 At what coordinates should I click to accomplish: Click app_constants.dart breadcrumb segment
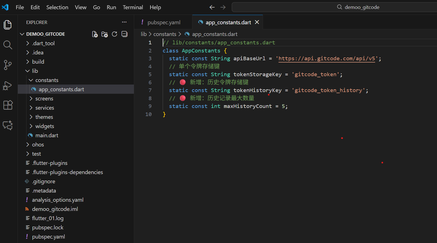[x=215, y=34]
